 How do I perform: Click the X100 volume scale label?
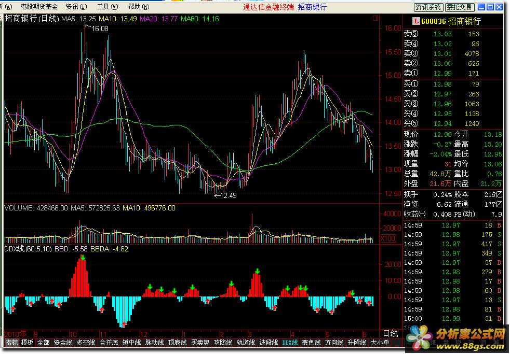click(x=388, y=238)
